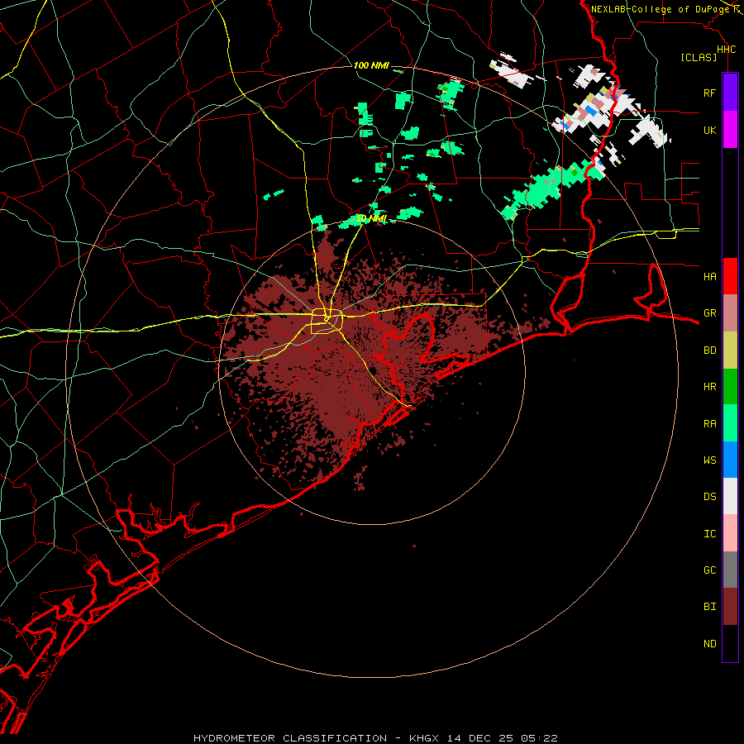This screenshot has width=744, height=744.
Task: Choose the WS blue legend swatch
Action: (730, 460)
